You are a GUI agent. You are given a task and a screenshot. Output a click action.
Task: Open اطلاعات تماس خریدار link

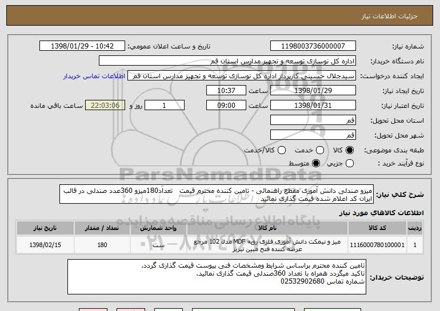coord(94,76)
